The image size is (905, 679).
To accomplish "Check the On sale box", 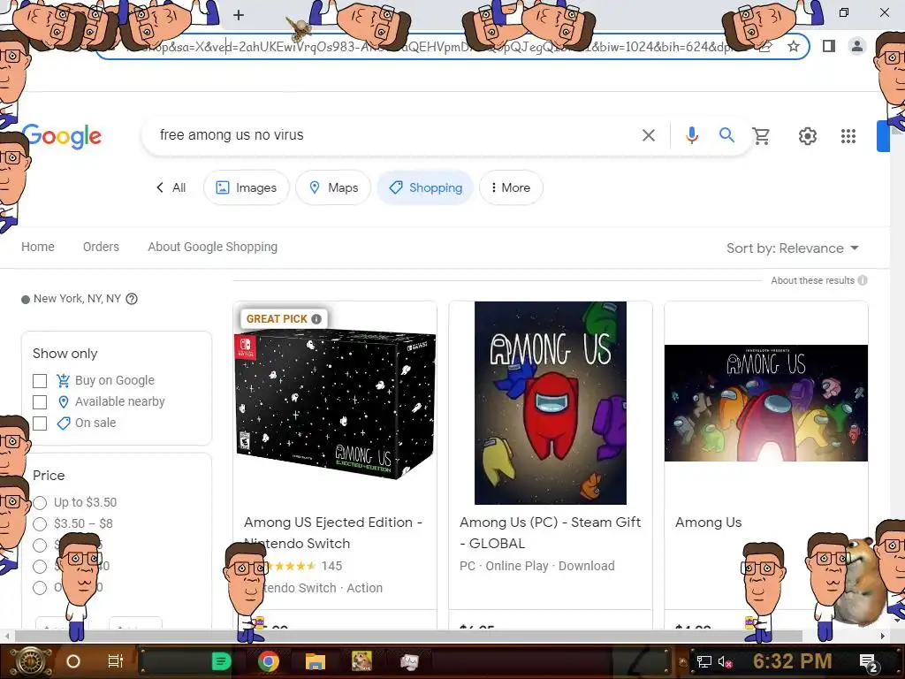I will (x=40, y=423).
